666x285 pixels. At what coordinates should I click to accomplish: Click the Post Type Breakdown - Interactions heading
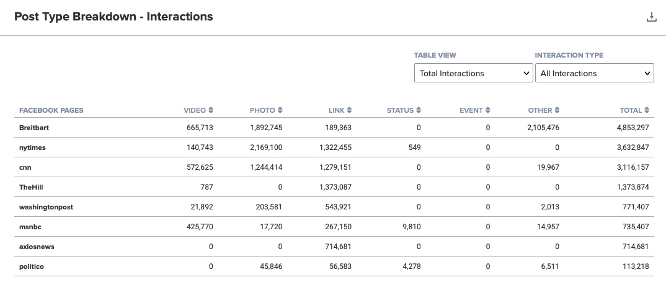click(x=113, y=17)
